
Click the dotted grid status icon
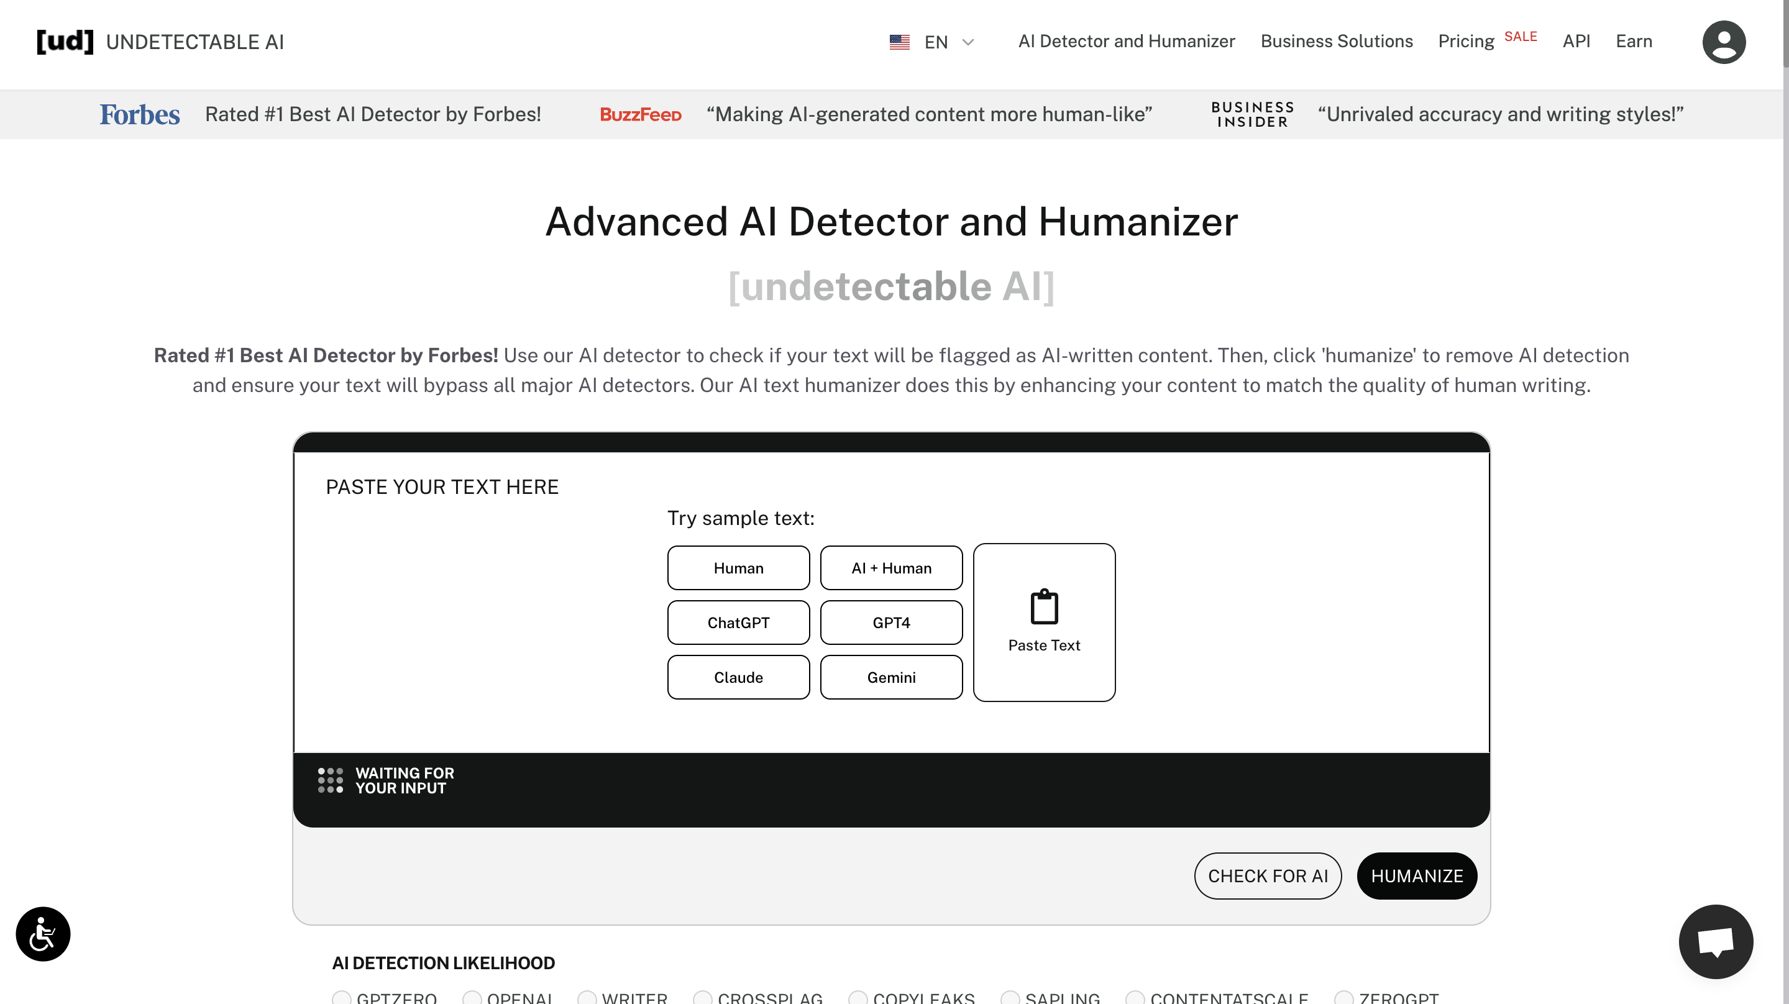[x=330, y=780]
